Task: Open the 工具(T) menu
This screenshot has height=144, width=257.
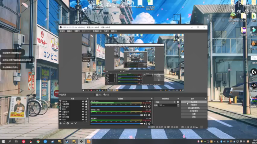Action: coord(106,31)
